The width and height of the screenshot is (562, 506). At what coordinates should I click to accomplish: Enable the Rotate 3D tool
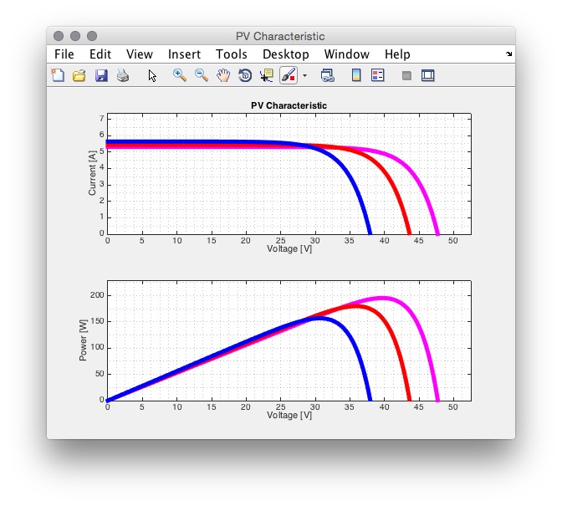coord(245,75)
